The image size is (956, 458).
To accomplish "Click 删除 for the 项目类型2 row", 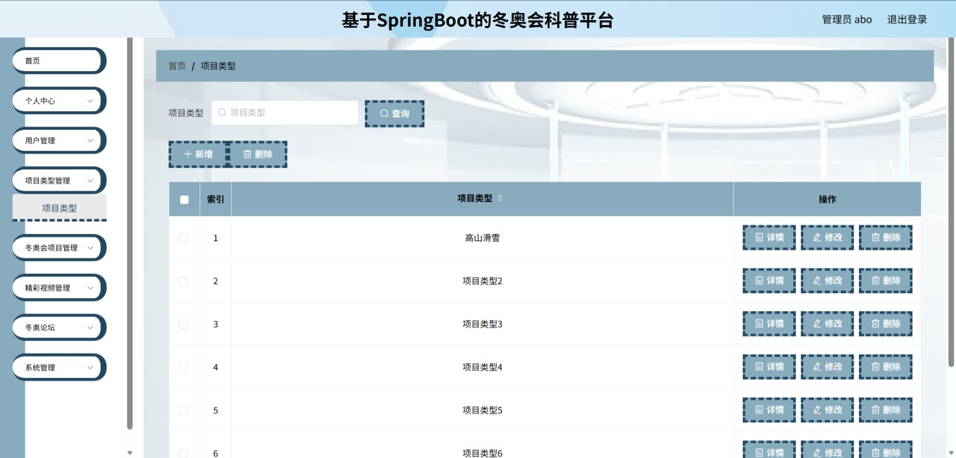I will tap(886, 281).
